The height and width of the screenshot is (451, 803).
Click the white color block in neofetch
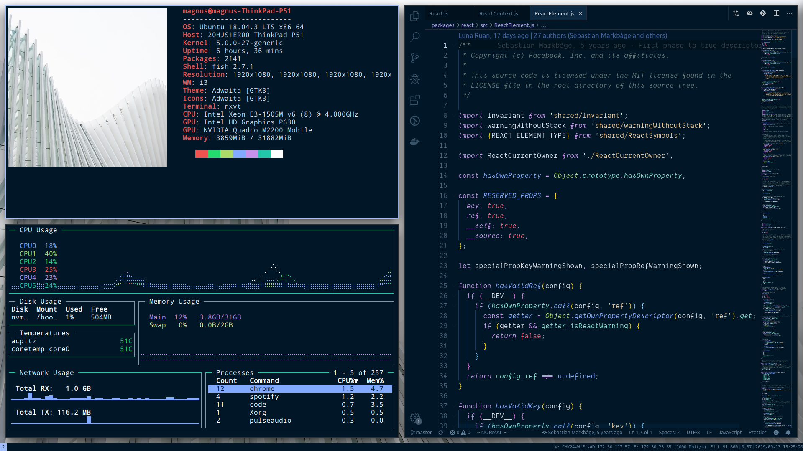(277, 154)
